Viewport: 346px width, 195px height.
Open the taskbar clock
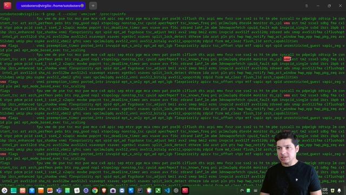click(x=325, y=191)
